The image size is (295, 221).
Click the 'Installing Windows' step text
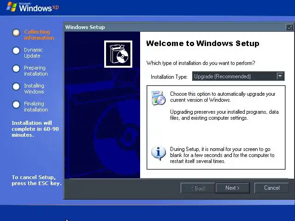coord(34,89)
